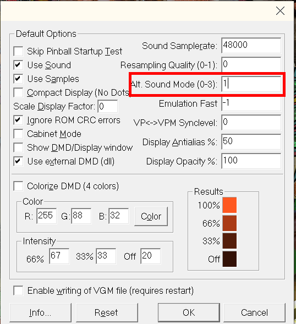Open the Color picker button
The image size is (296, 324).
pos(151,216)
